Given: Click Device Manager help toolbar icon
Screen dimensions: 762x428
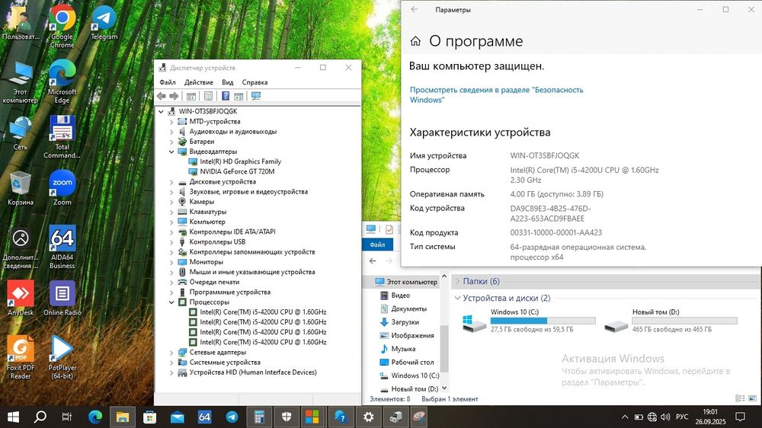Looking at the screenshot, I should click(x=226, y=96).
